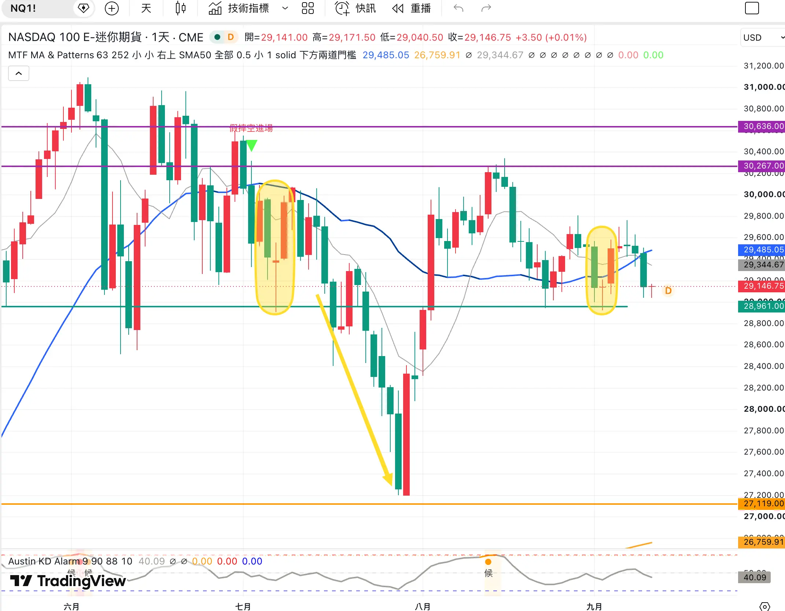Create an alert with the 快訊 button
This screenshot has width=785, height=611.
click(x=355, y=8)
